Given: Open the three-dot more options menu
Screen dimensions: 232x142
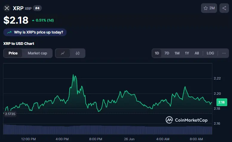Looking at the screenshot, I should click(224, 53).
